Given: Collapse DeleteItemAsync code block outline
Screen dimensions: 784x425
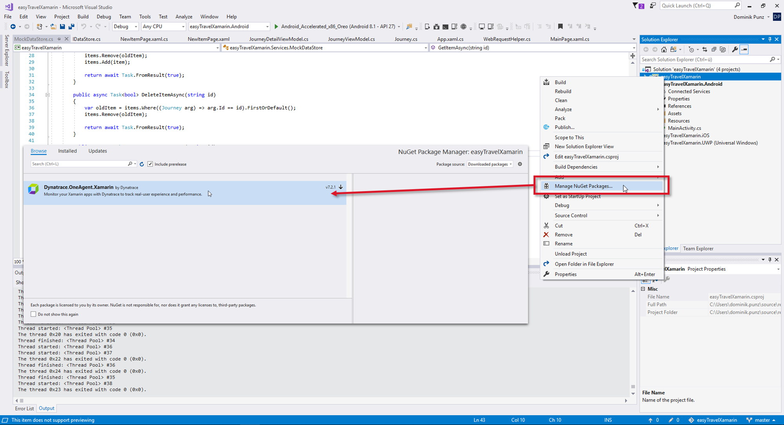Looking at the screenshot, I should (x=47, y=95).
